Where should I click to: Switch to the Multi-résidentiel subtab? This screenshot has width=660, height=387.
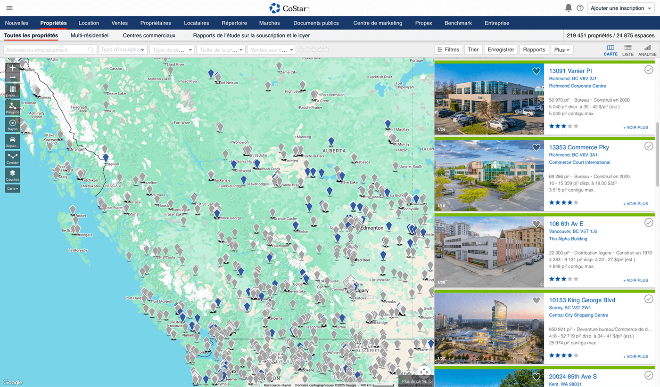point(90,35)
